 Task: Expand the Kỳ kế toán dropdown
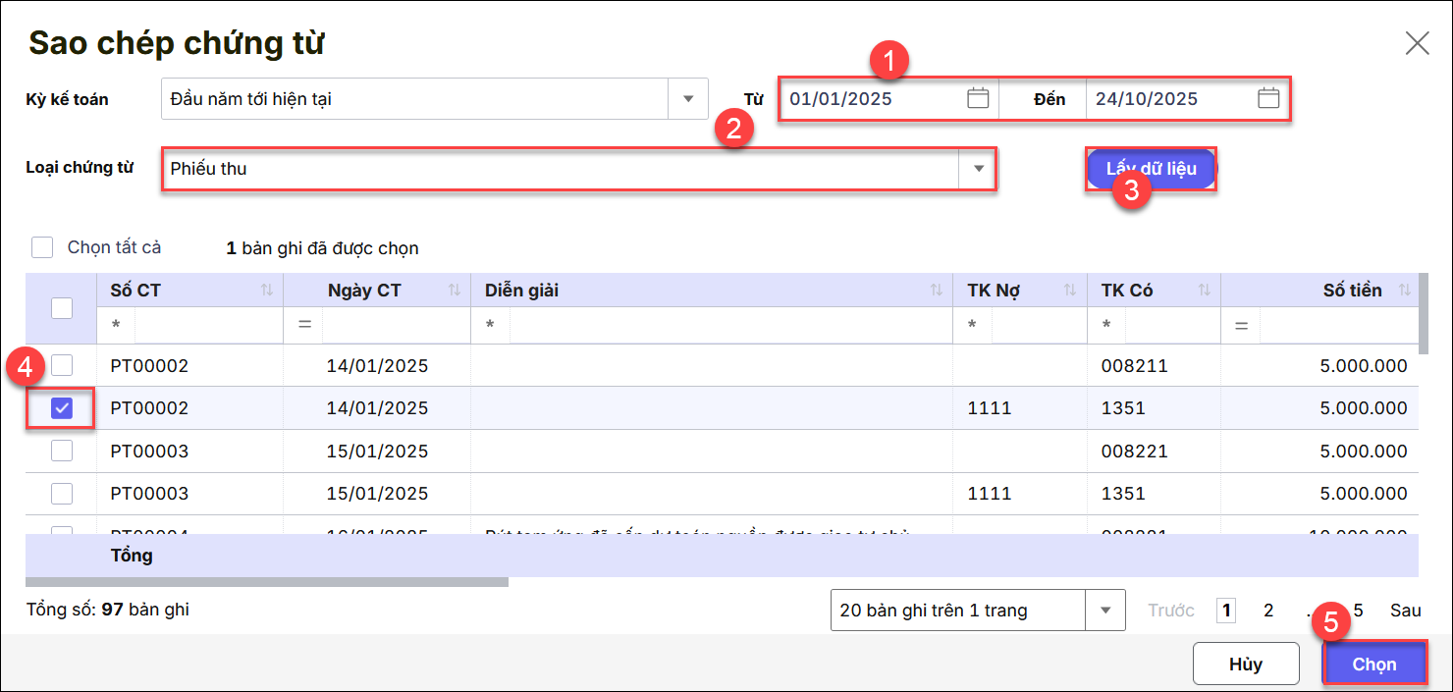click(687, 98)
